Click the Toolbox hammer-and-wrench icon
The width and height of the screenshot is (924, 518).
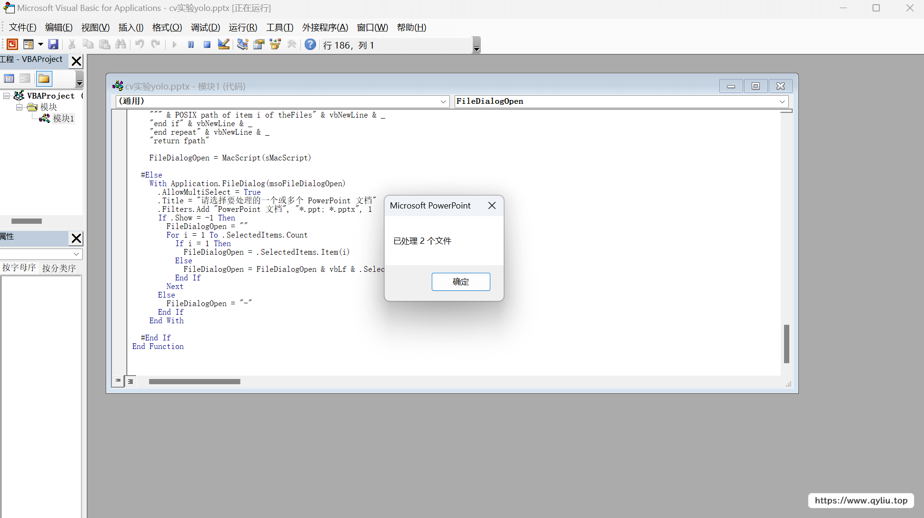(x=292, y=45)
